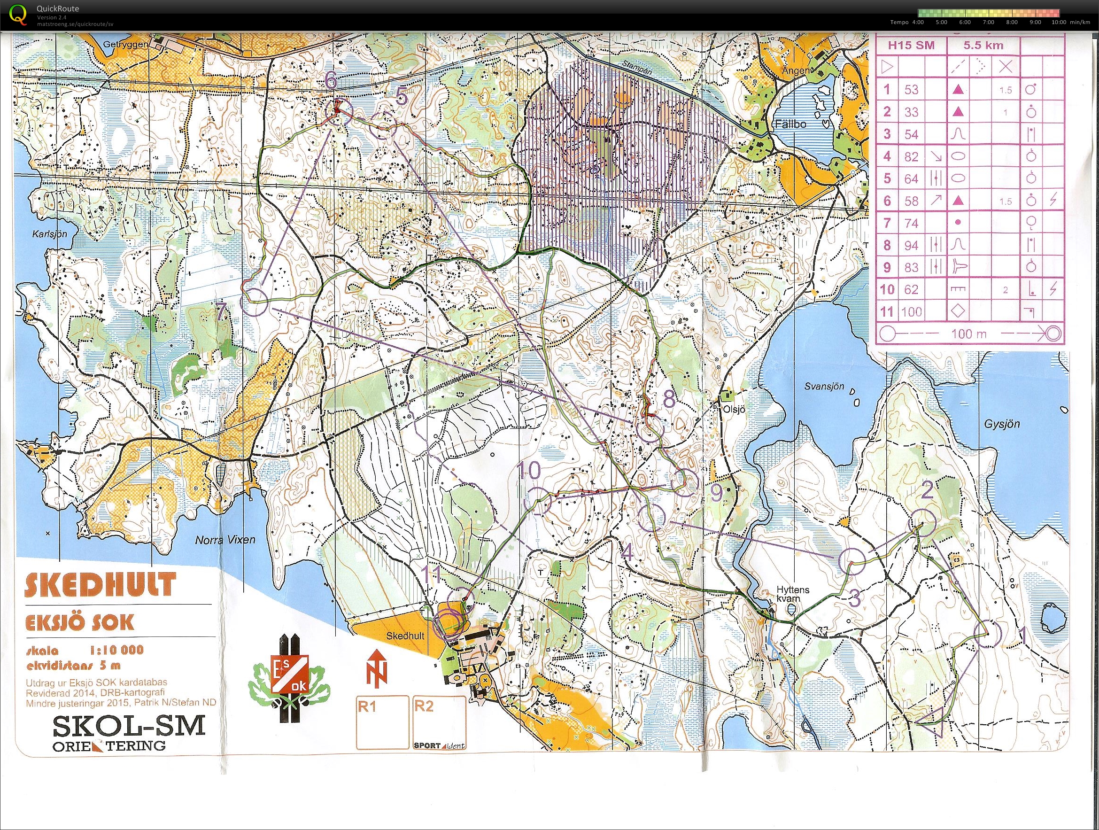
Task: Click the SKEDHULT map title
Action: pos(100,584)
